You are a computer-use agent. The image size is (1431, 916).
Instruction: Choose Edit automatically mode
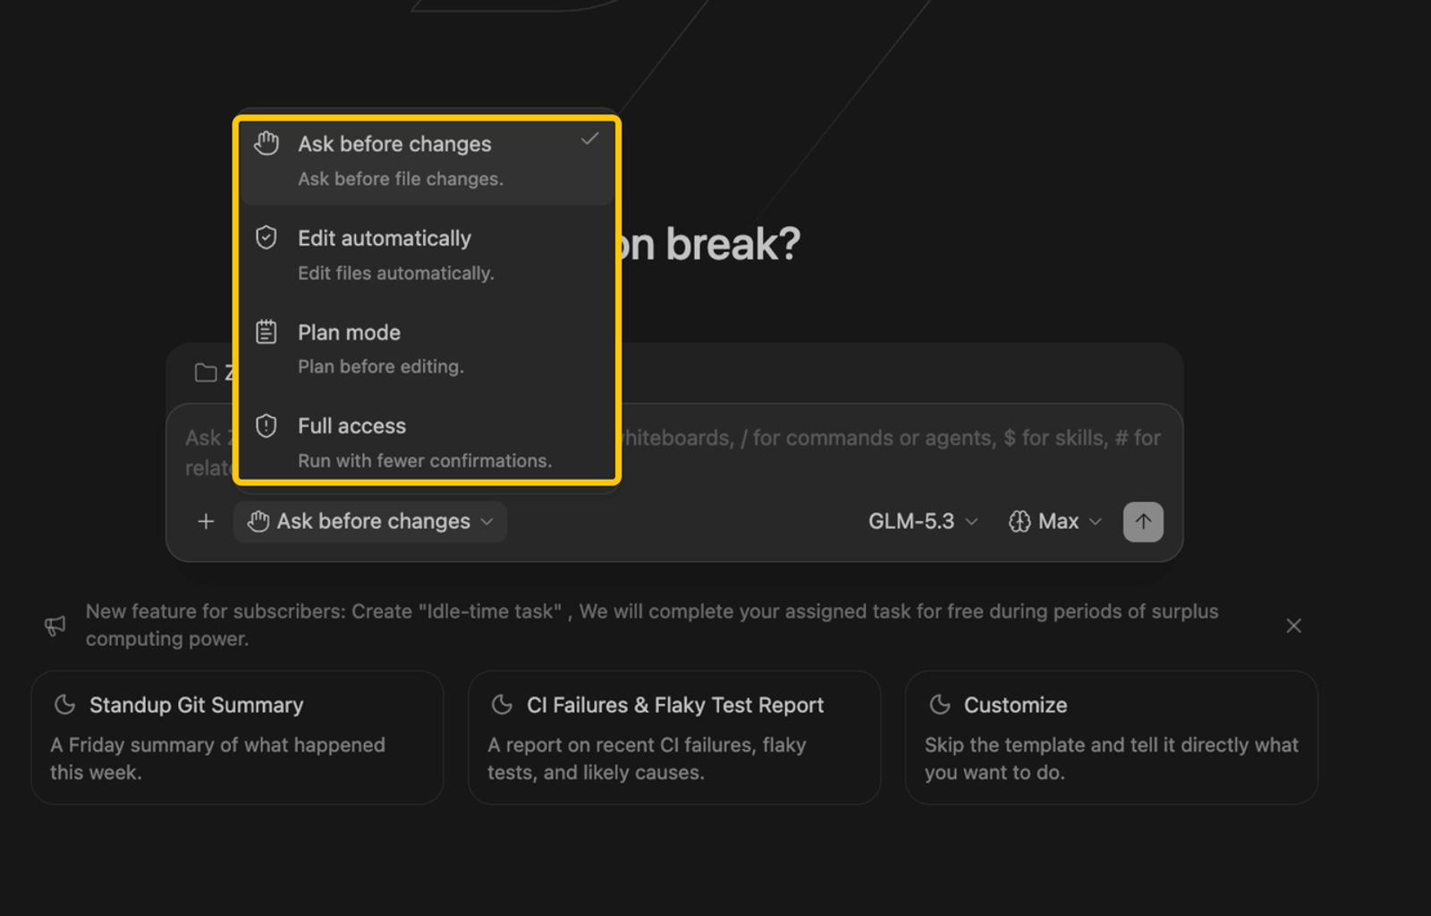[427, 255]
